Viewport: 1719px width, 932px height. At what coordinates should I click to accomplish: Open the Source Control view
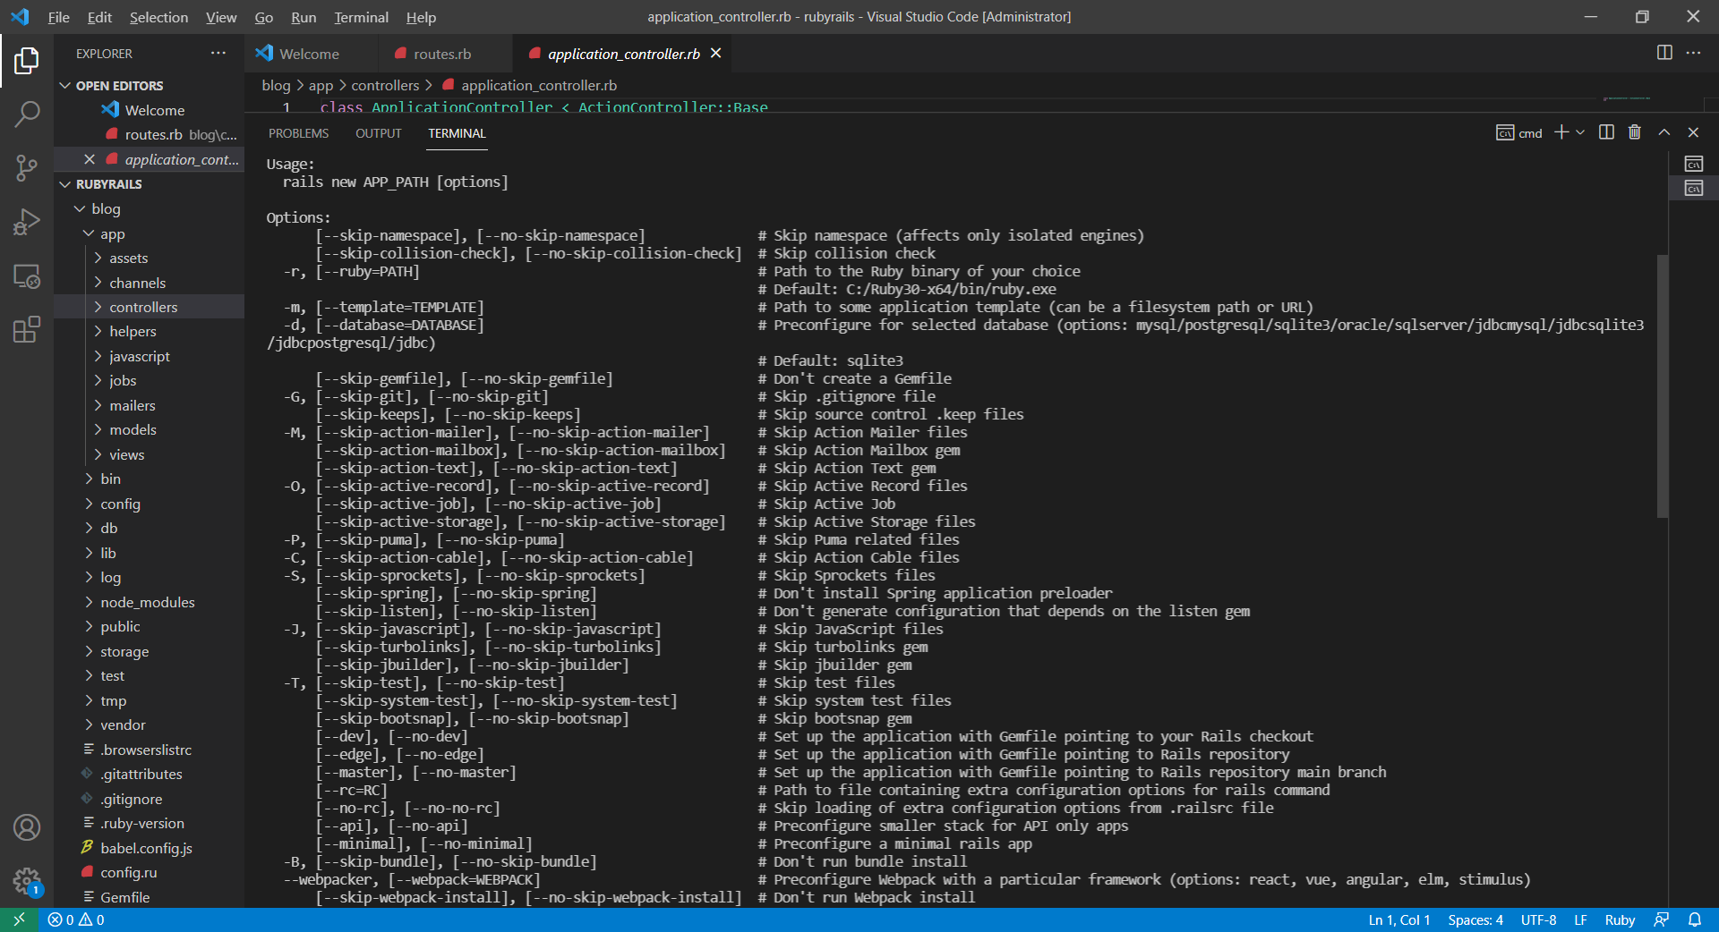tap(27, 167)
